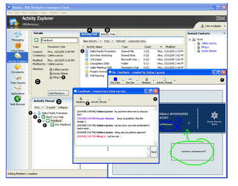The image size is (238, 186).
Task: Click Refresh in Activity List toolbar
Action: click(120, 41)
